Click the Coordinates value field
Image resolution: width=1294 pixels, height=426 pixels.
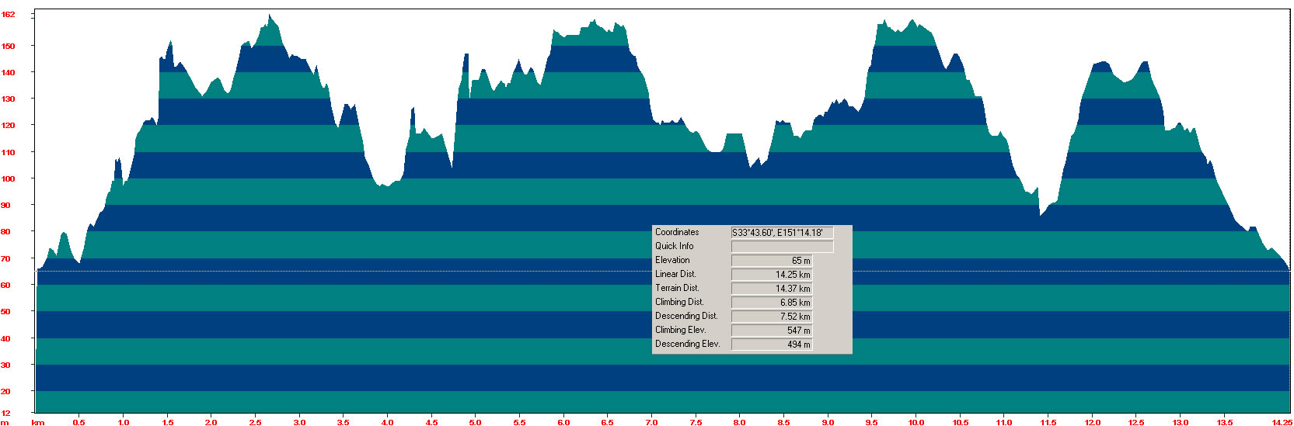782,232
